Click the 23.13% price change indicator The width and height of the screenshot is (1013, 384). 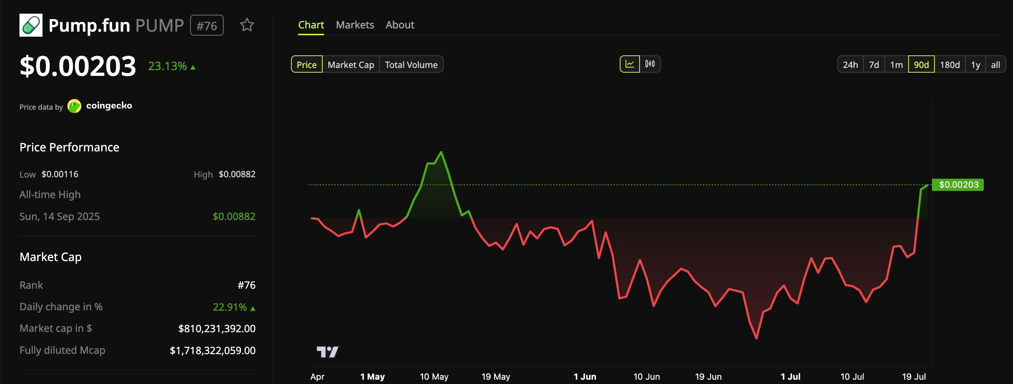[x=171, y=66]
